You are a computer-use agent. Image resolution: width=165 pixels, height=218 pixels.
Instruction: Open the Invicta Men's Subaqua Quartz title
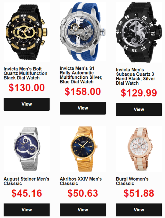(x=136, y=76)
